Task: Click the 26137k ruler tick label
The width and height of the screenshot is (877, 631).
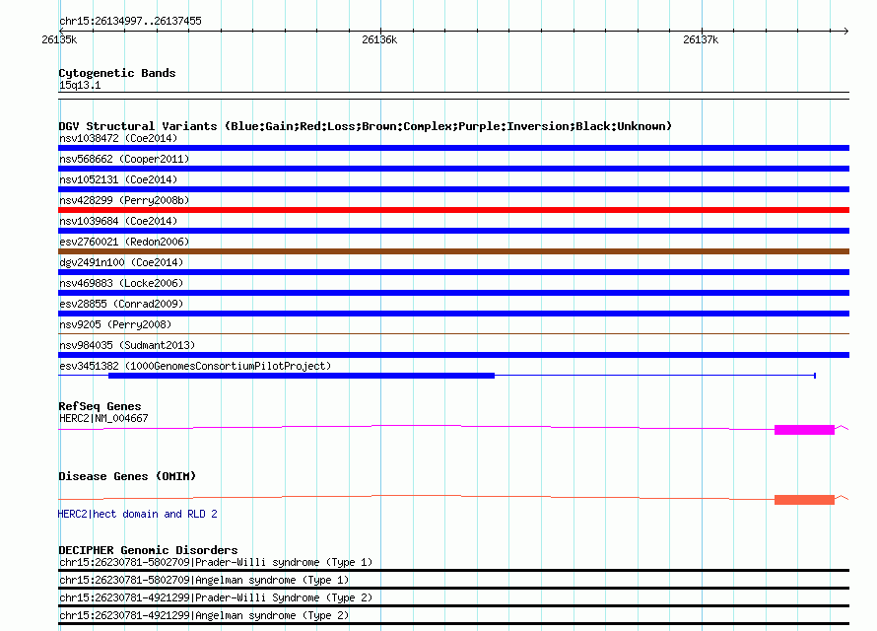Action: (701, 39)
